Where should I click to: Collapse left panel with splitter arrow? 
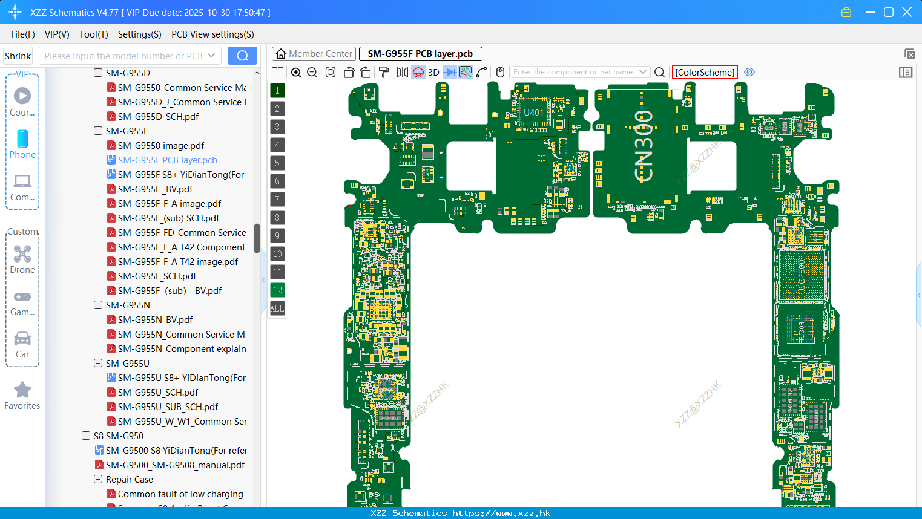tap(263, 279)
